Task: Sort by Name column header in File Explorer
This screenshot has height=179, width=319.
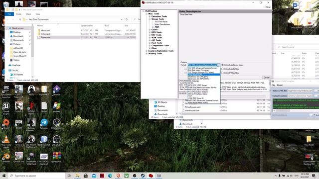Action: tap(40, 26)
